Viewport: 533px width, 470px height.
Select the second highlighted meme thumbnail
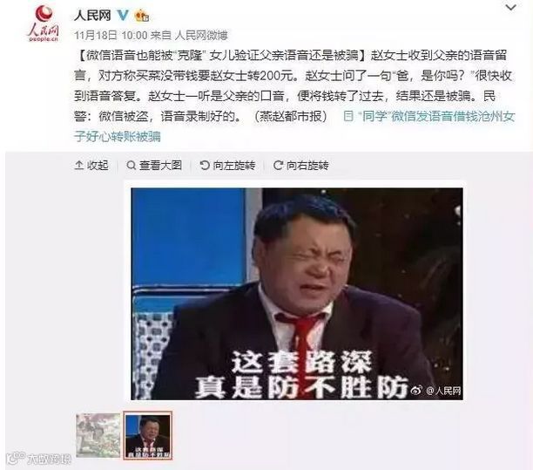[x=148, y=435]
